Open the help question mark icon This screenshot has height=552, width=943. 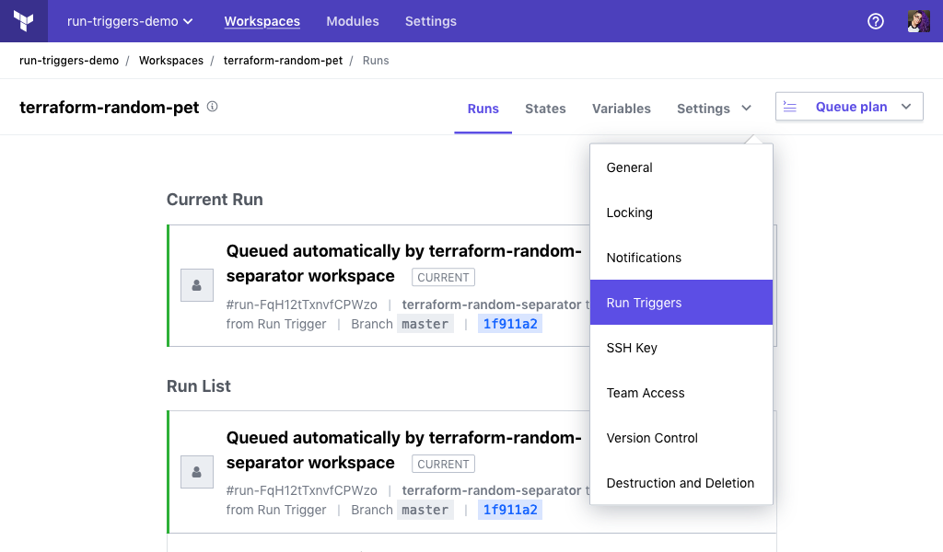[876, 21]
